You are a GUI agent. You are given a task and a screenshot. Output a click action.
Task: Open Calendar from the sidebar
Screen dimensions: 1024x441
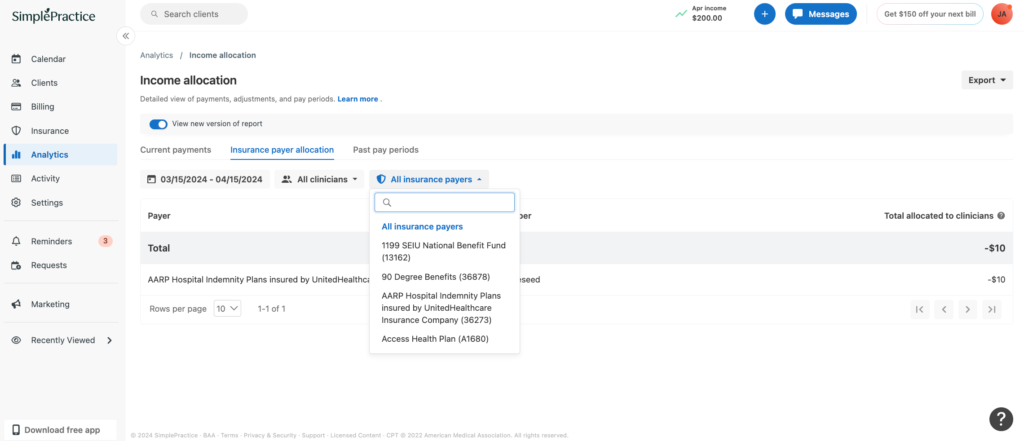[x=48, y=59]
